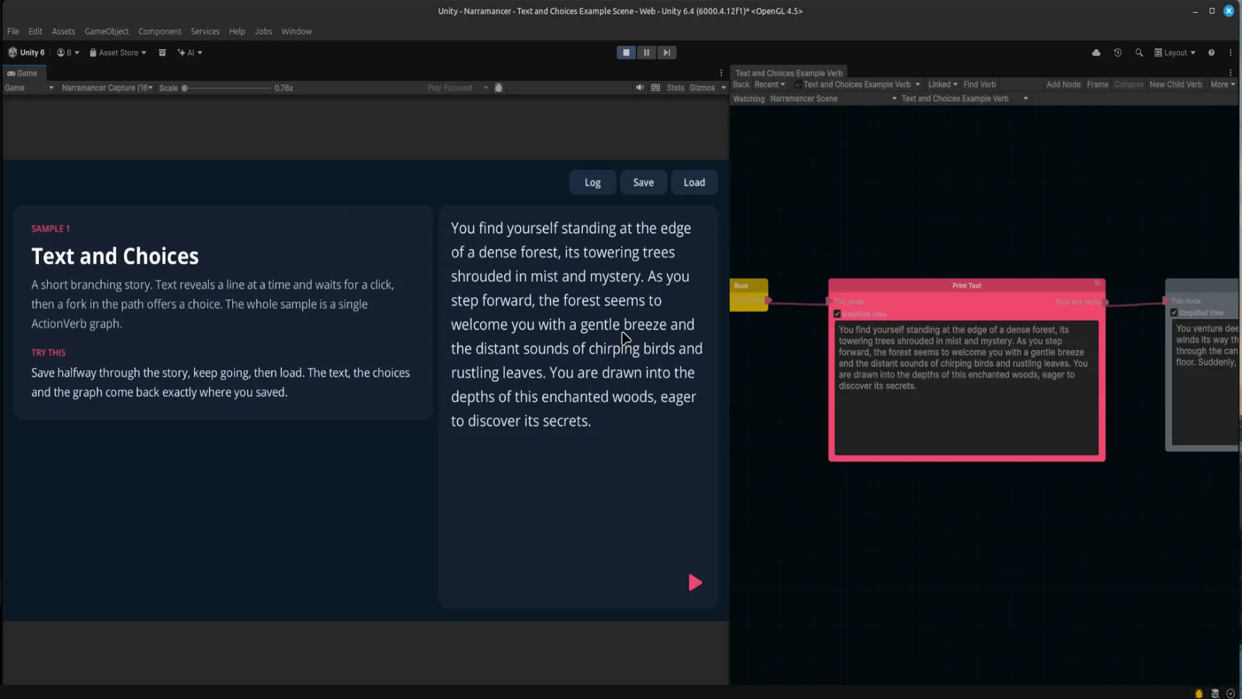Click the Add Node button
Viewport: 1242px width, 699px height.
coord(1063,84)
